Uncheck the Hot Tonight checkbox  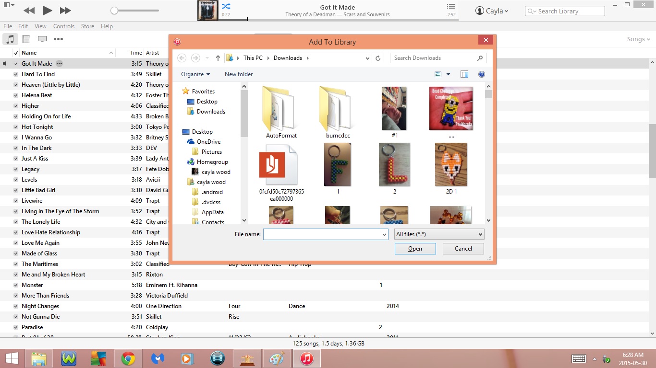16,127
